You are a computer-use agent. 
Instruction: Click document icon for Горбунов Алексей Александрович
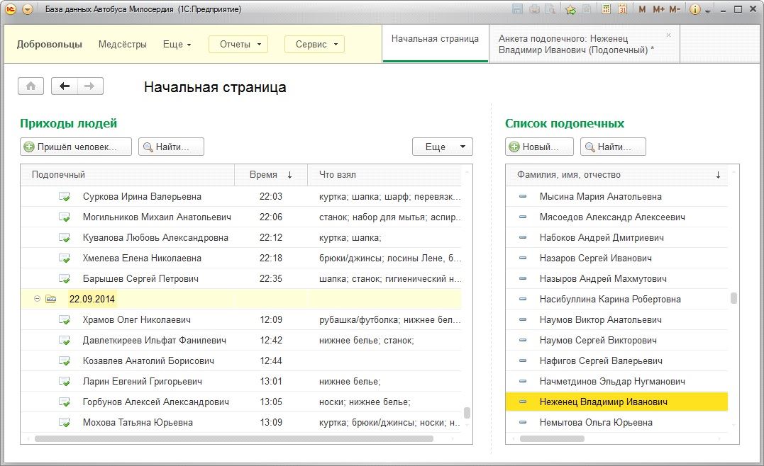[x=65, y=402]
